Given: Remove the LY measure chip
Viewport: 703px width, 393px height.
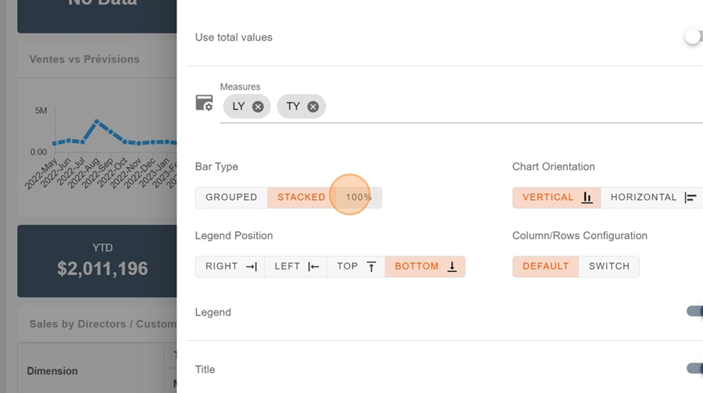Looking at the screenshot, I should [258, 107].
